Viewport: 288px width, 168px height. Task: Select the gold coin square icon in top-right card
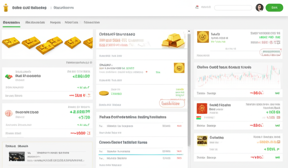click(x=203, y=37)
